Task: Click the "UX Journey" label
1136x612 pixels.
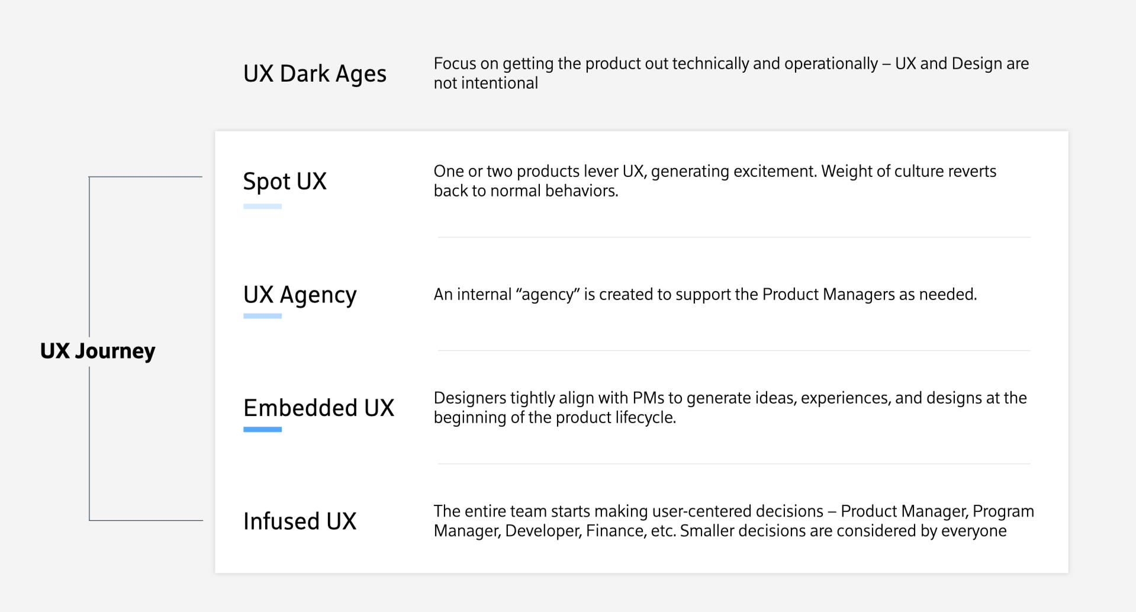Action: (98, 351)
